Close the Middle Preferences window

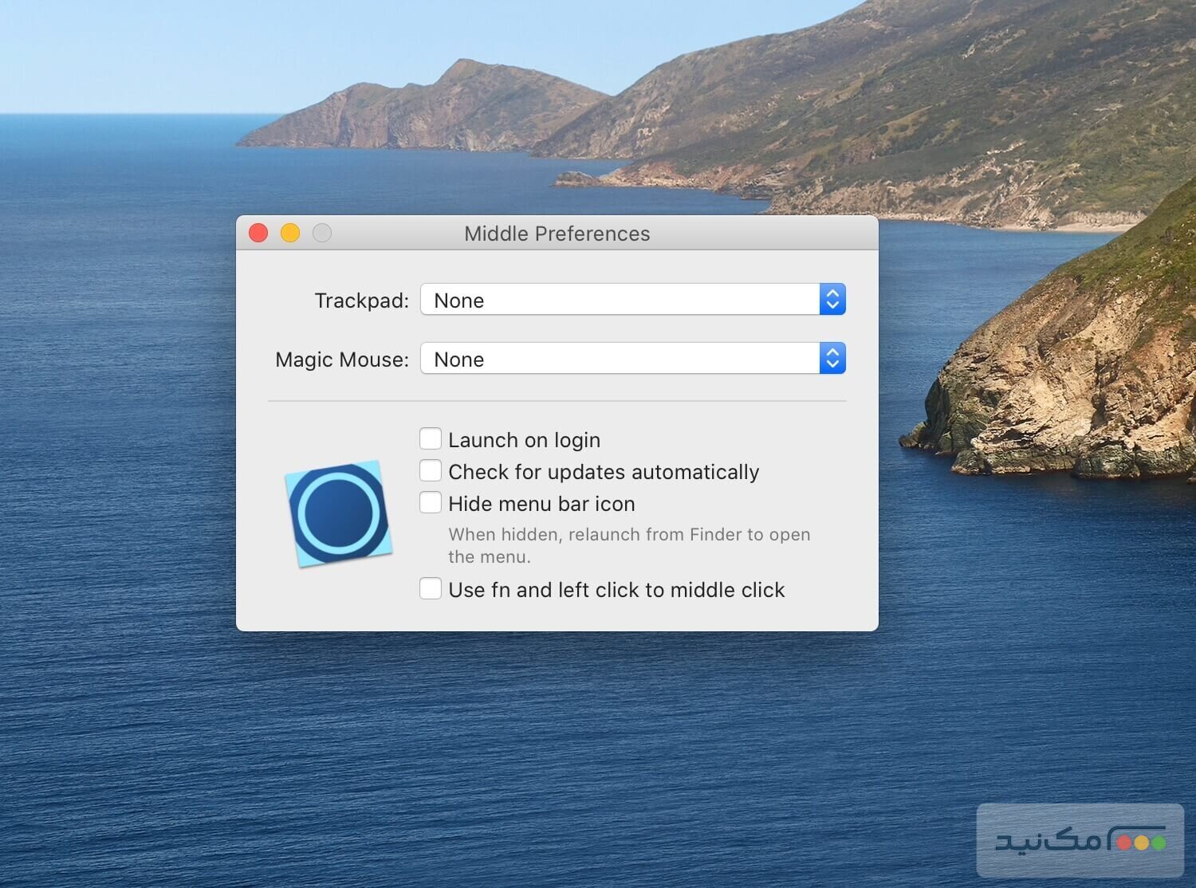258,233
